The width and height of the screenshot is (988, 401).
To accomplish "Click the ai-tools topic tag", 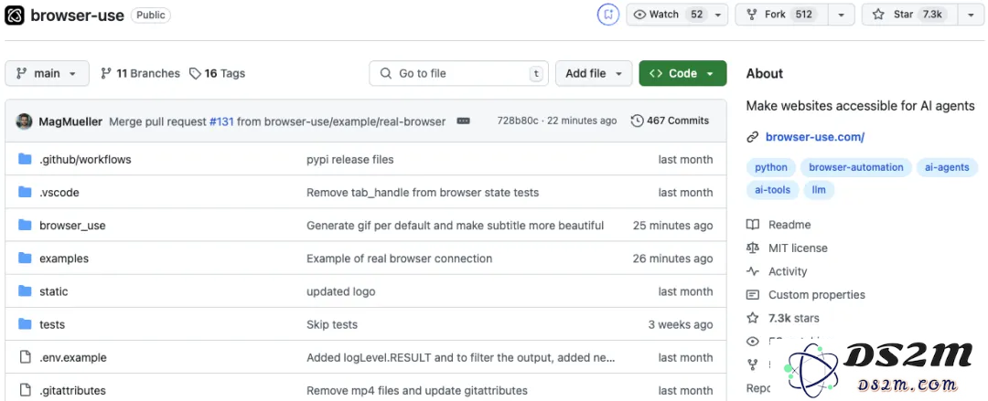I will (x=772, y=189).
